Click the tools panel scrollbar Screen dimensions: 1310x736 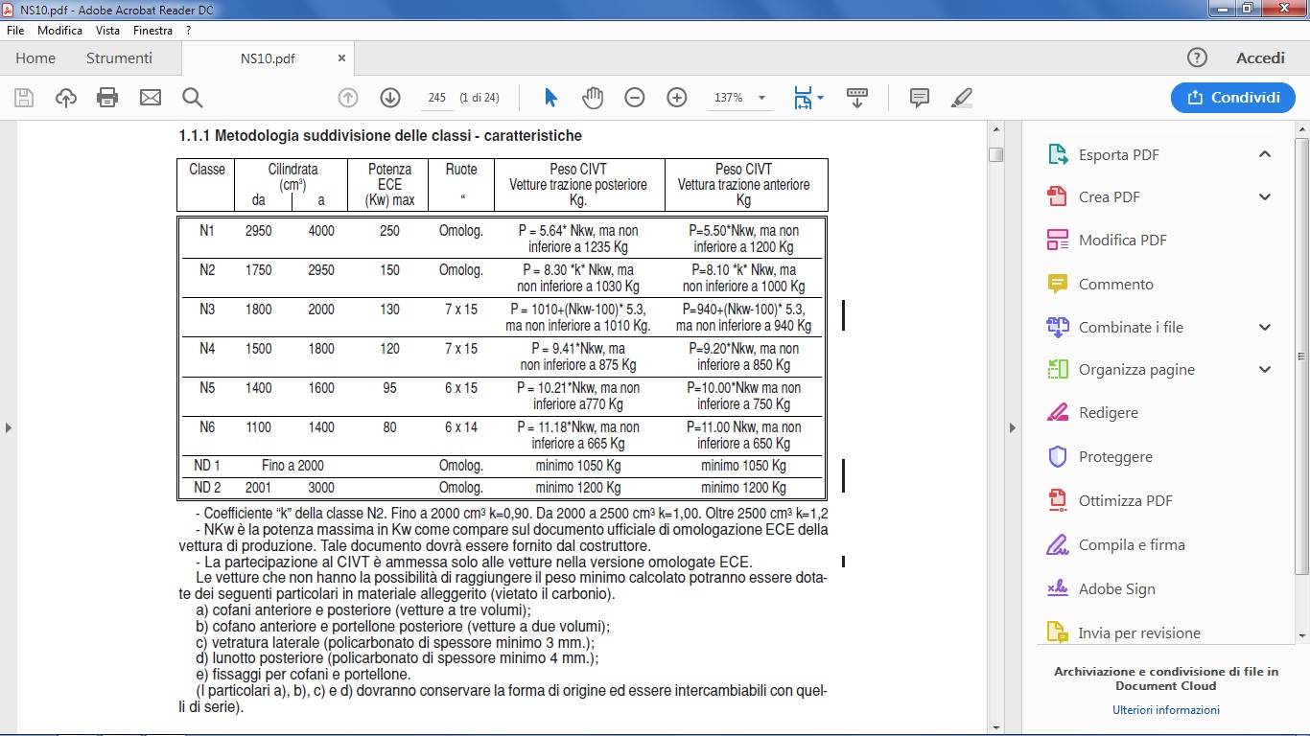click(1301, 356)
